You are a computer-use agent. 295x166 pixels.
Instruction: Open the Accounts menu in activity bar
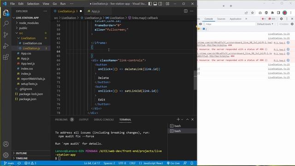coord(6,144)
